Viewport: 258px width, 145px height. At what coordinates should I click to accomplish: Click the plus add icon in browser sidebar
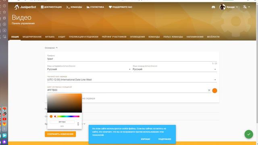4,129
